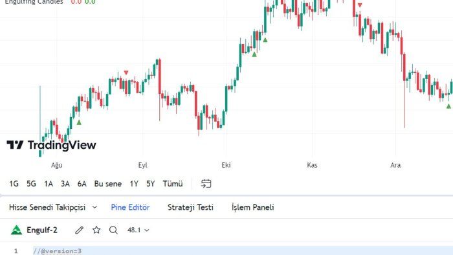Click the Eki label on time axis
The height and width of the screenshot is (255, 453).
pos(226,165)
